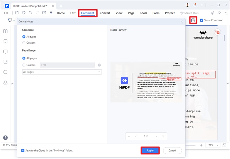The height and width of the screenshot is (159, 230).
Task: Open a new tab with plus
Action: (61, 6)
